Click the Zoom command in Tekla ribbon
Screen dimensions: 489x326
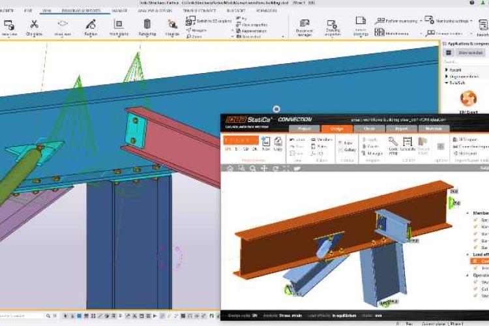tap(194, 37)
